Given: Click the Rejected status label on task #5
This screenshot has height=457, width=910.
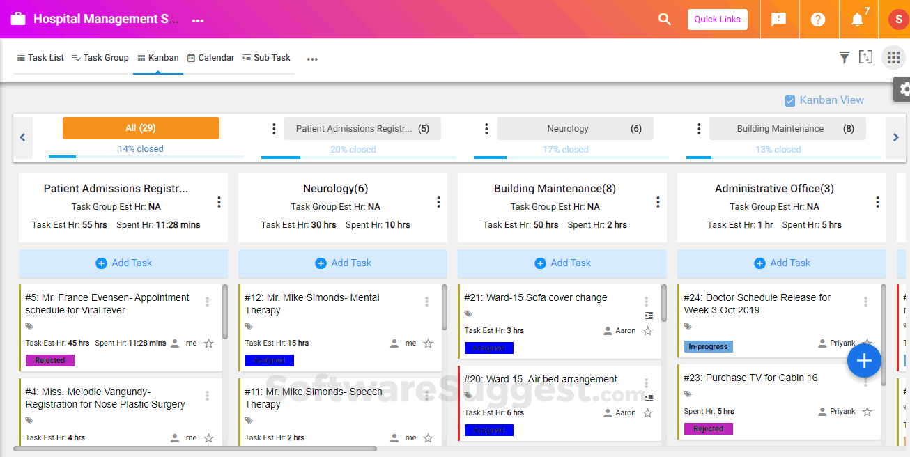Looking at the screenshot, I should tap(50, 361).
